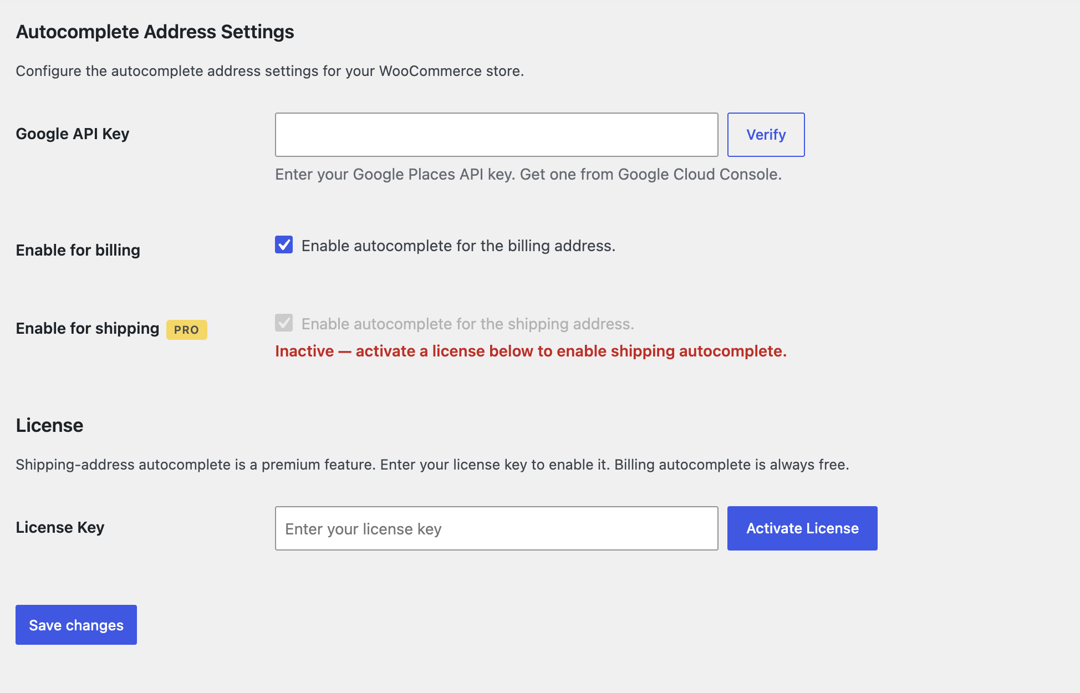Click the Activate License button
The image size is (1080, 693).
tap(802, 528)
